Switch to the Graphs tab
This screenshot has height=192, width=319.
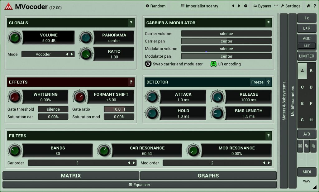(x=208, y=176)
